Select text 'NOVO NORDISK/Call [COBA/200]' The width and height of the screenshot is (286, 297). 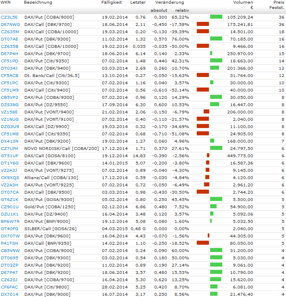click(x=62, y=148)
